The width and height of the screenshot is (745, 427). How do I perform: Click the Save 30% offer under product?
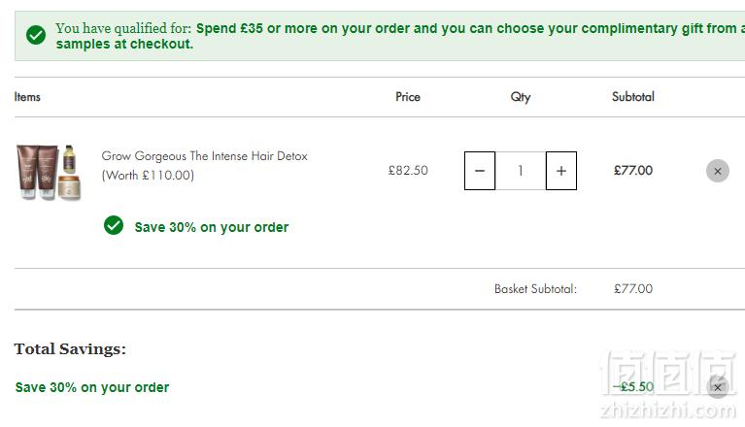click(212, 227)
